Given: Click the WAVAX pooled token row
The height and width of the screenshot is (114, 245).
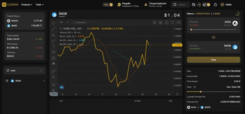Looking at the screenshot, I should [x=24, y=21].
